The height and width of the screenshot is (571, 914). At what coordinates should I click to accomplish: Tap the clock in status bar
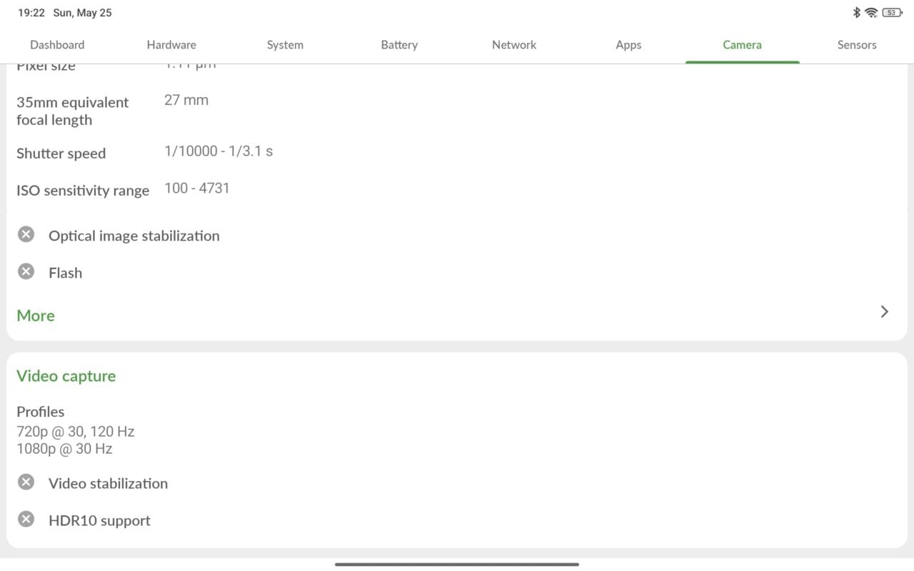[x=31, y=13]
